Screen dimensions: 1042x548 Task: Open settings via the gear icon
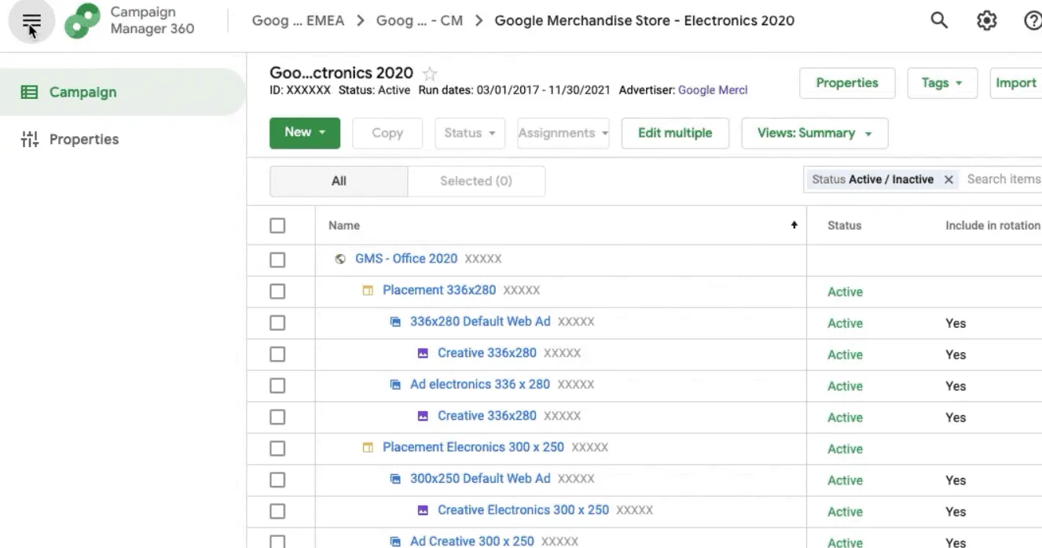pos(987,20)
